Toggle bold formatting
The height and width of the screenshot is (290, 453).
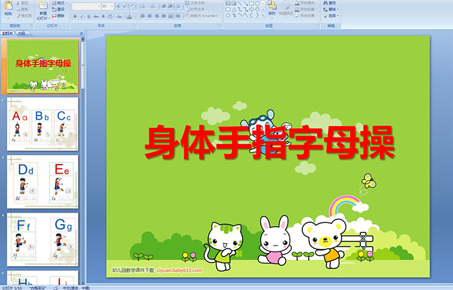point(75,16)
